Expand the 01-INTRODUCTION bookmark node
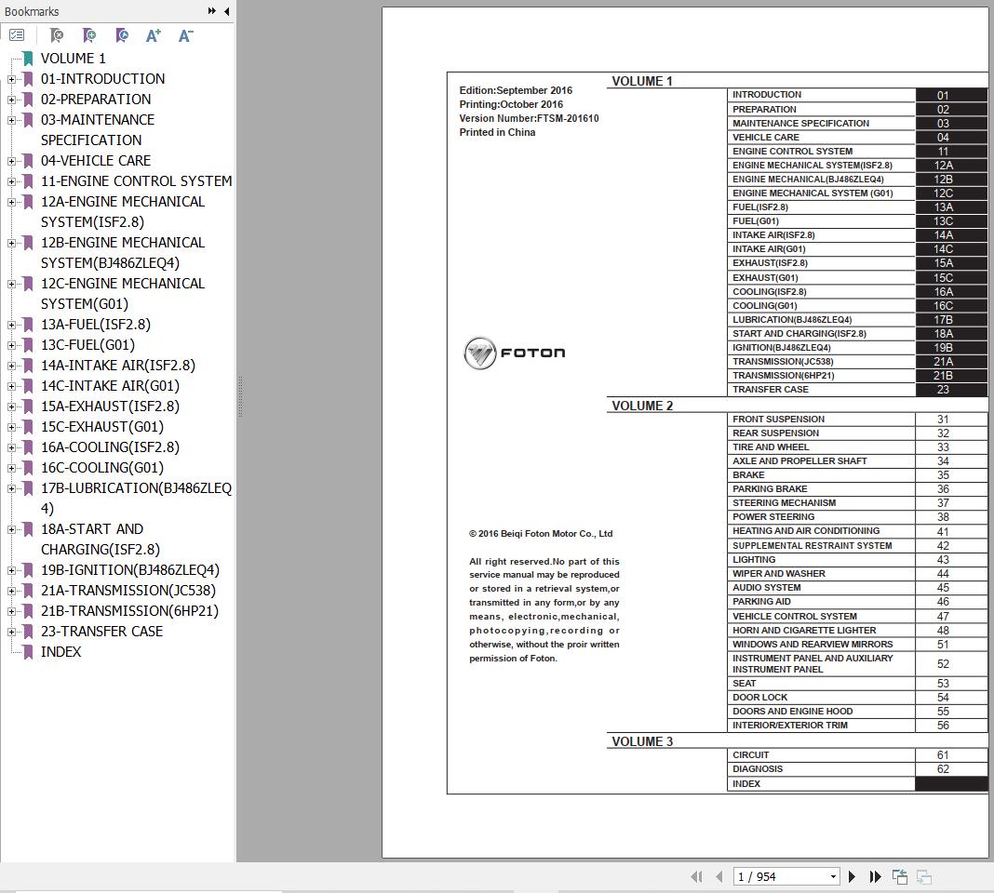This screenshot has height=893, width=994. click(x=11, y=79)
